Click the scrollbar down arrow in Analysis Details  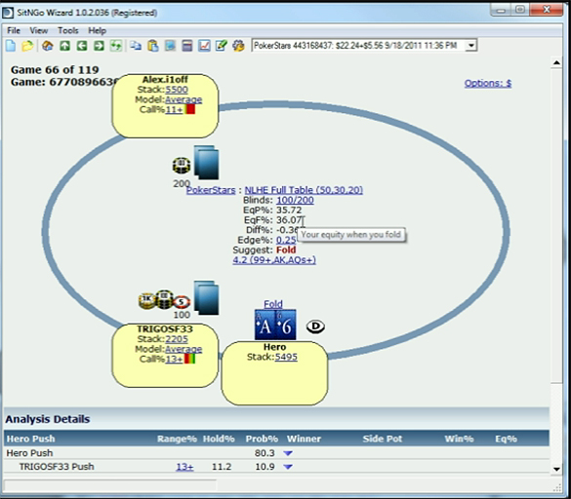[x=556, y=469]
